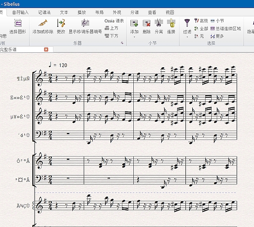Click the first bass-clef staff instrument name
This screenshot has width=254, height=227.
pos(24,135)
